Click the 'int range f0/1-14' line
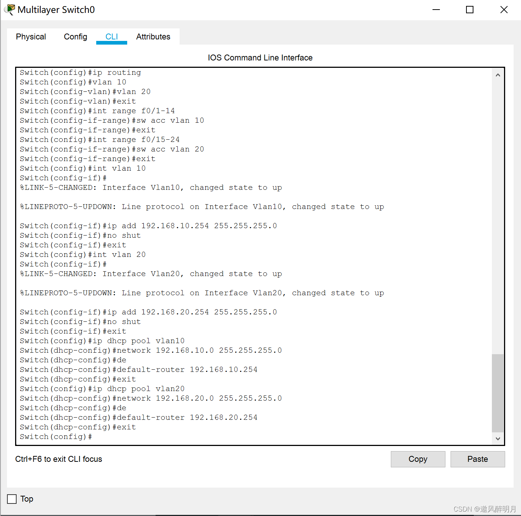The image size is (521, 516). point(97,111)
